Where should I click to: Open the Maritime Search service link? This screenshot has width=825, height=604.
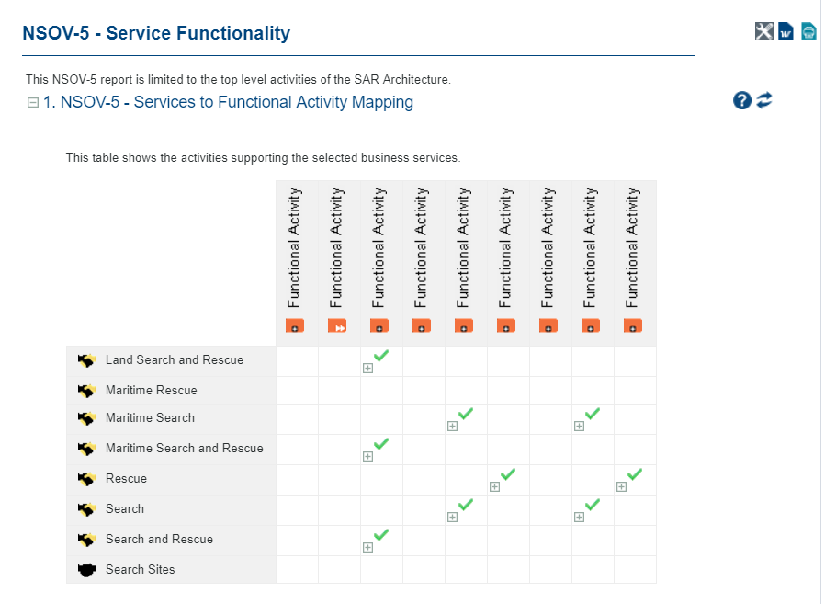150,418
